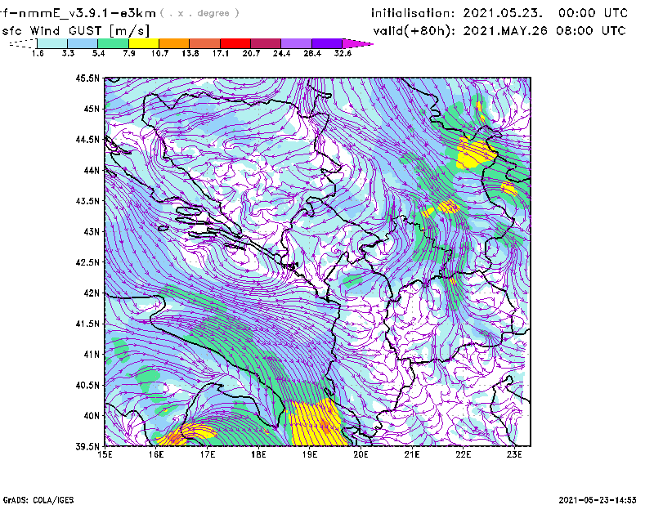654x505 pixels.
Task: Click the light blue 3.3–5.4 legend swatch
Action: pyautogui.click(x=83, y=44)
